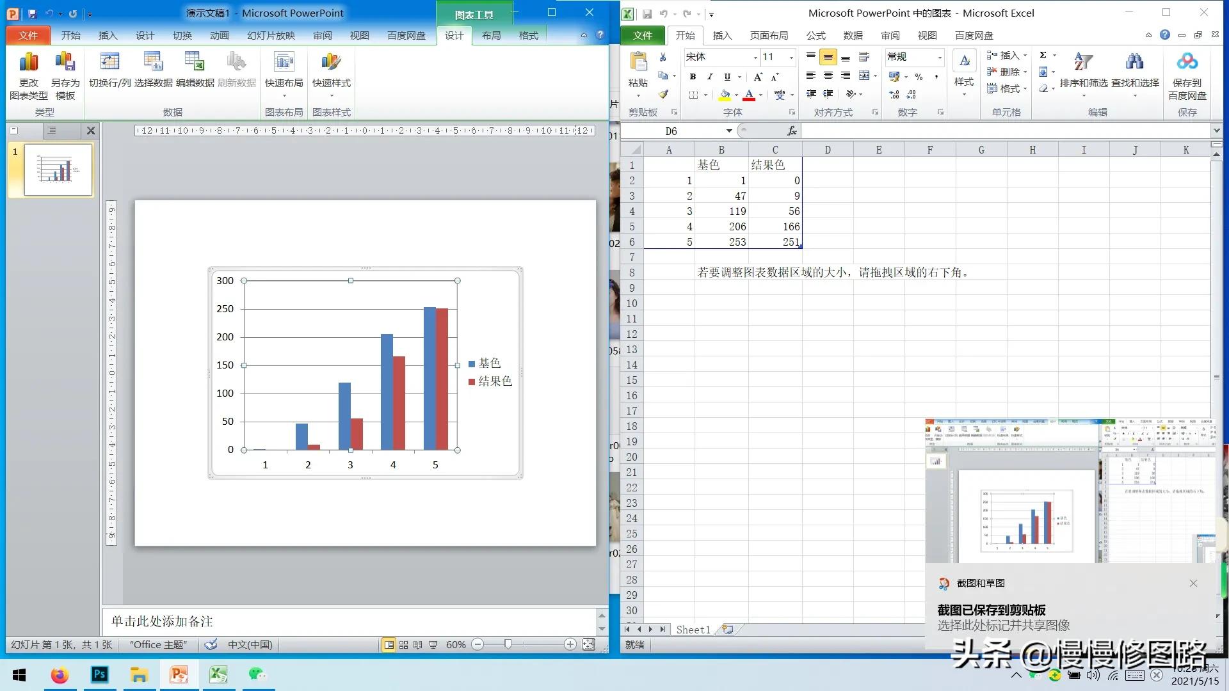
Task: Toggle Top Align in Excel ribbon
Action: pyautogui.click(x=811, y=58)
